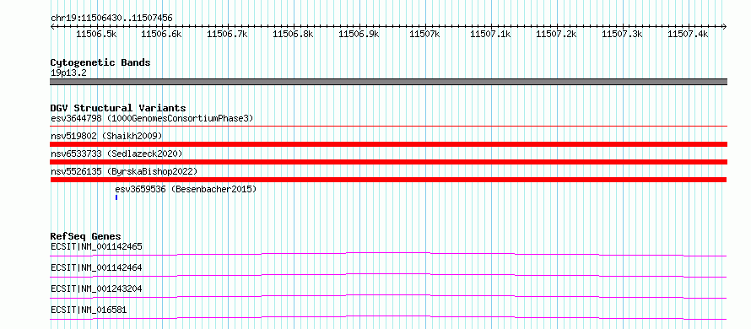Click the chr19:11506430..11507456 coordinate label
Image resolution: width=751 pixels, height=329 pixels.
111,19
